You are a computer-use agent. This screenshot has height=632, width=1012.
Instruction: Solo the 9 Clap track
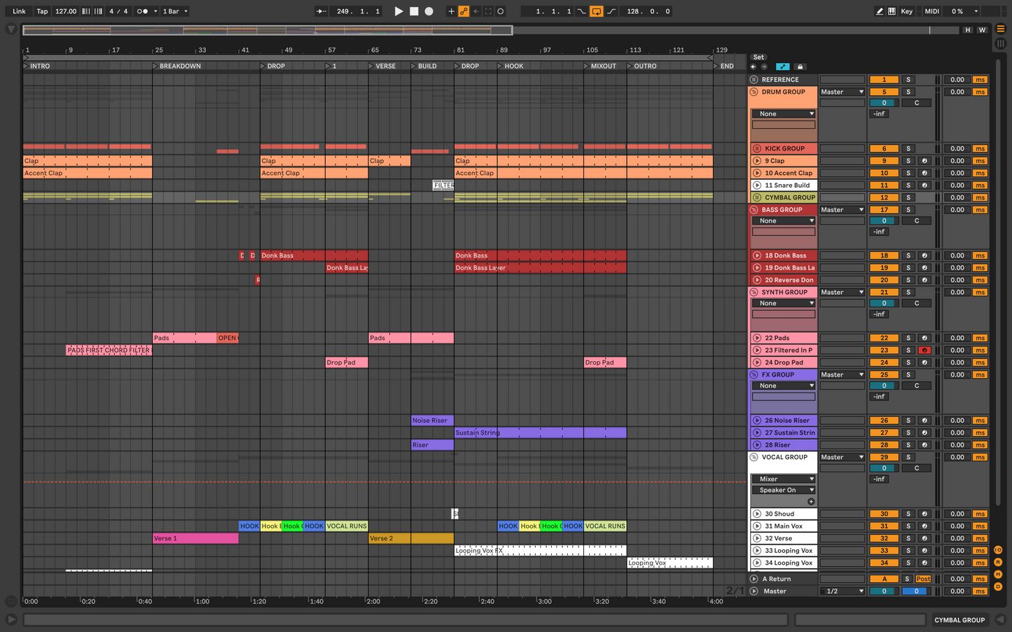908,161
